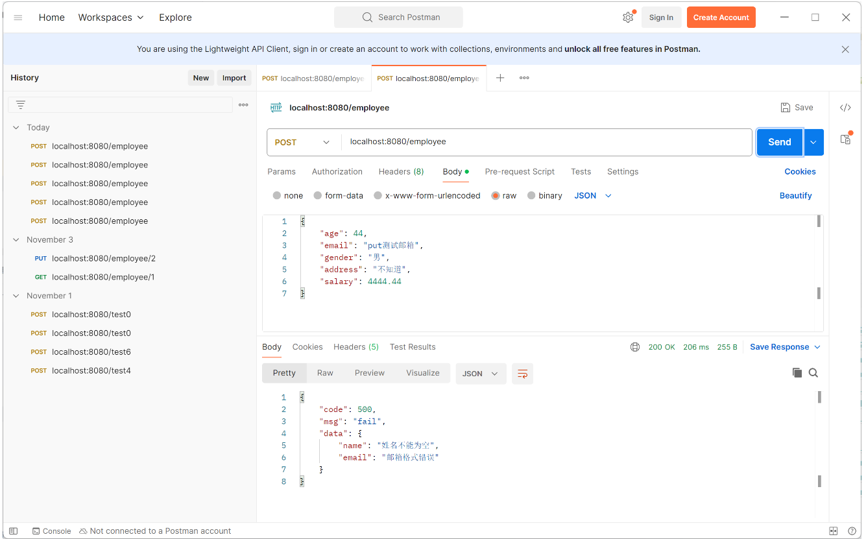Viewport: 866px width, 539px height.
Task: Open the Save Response dropdown
Action: coord(785,347)
